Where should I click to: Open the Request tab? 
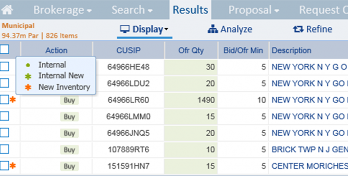[x=323, y=10]
